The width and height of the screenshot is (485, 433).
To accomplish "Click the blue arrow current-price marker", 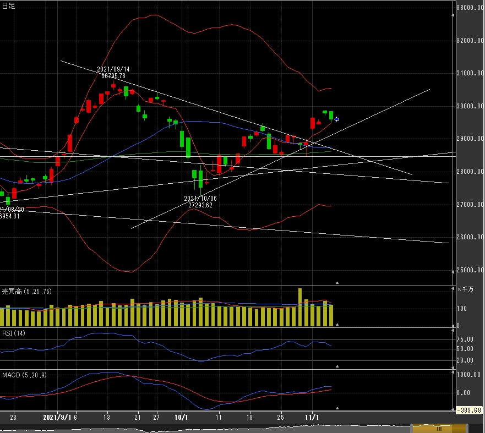I will point(336,119).
